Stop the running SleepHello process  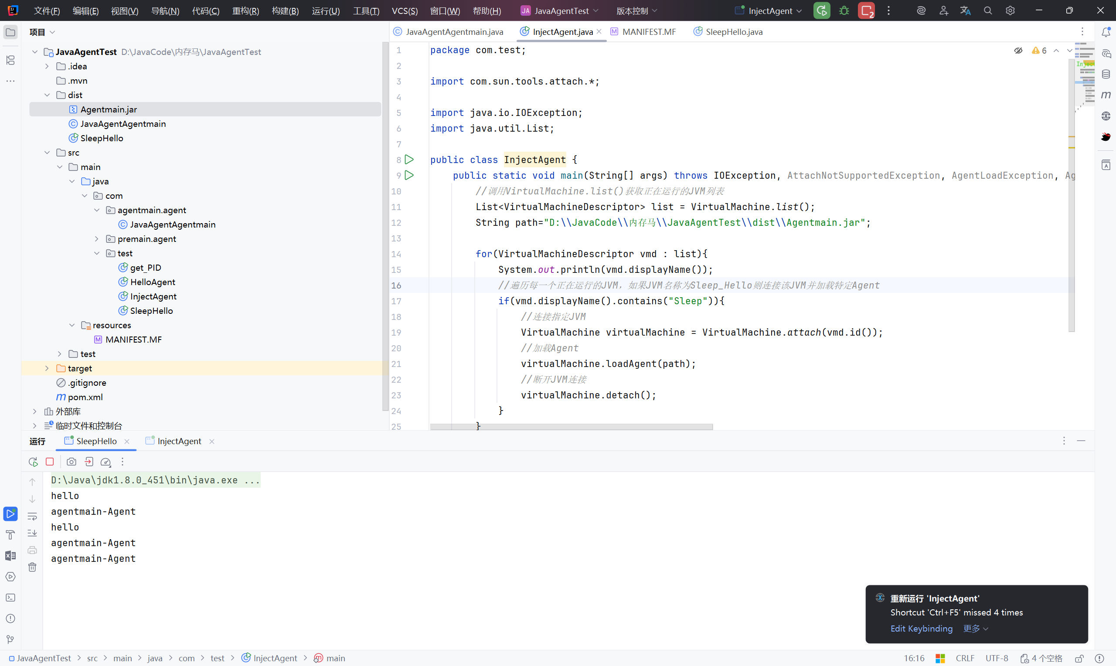[50, 462]
